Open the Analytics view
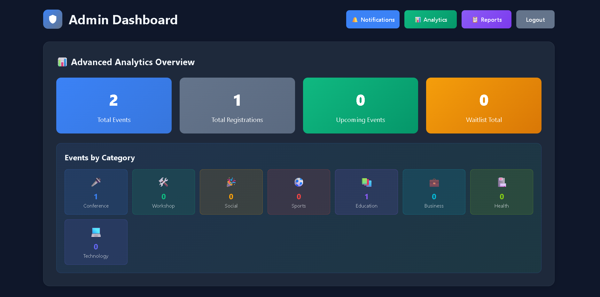The height and width of the screenshot is (297, 600). click(x=430, y=19)
